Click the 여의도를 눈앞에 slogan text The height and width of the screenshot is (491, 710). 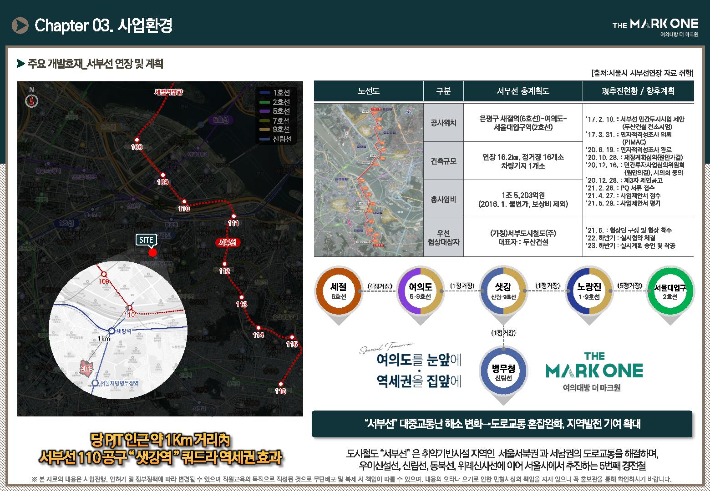[419, 361]
